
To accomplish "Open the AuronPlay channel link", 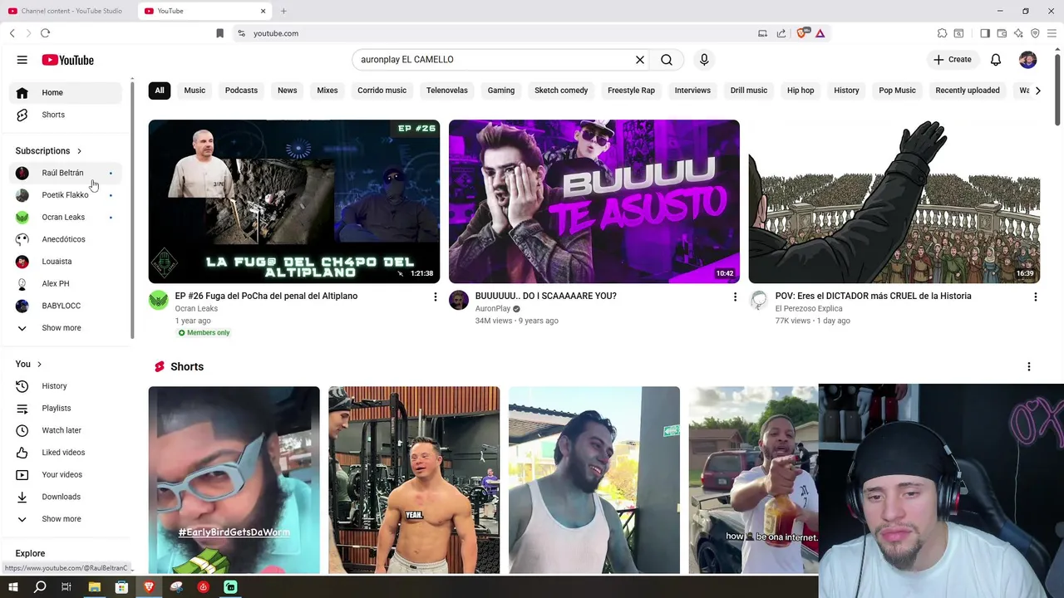I will coord(493,309).
